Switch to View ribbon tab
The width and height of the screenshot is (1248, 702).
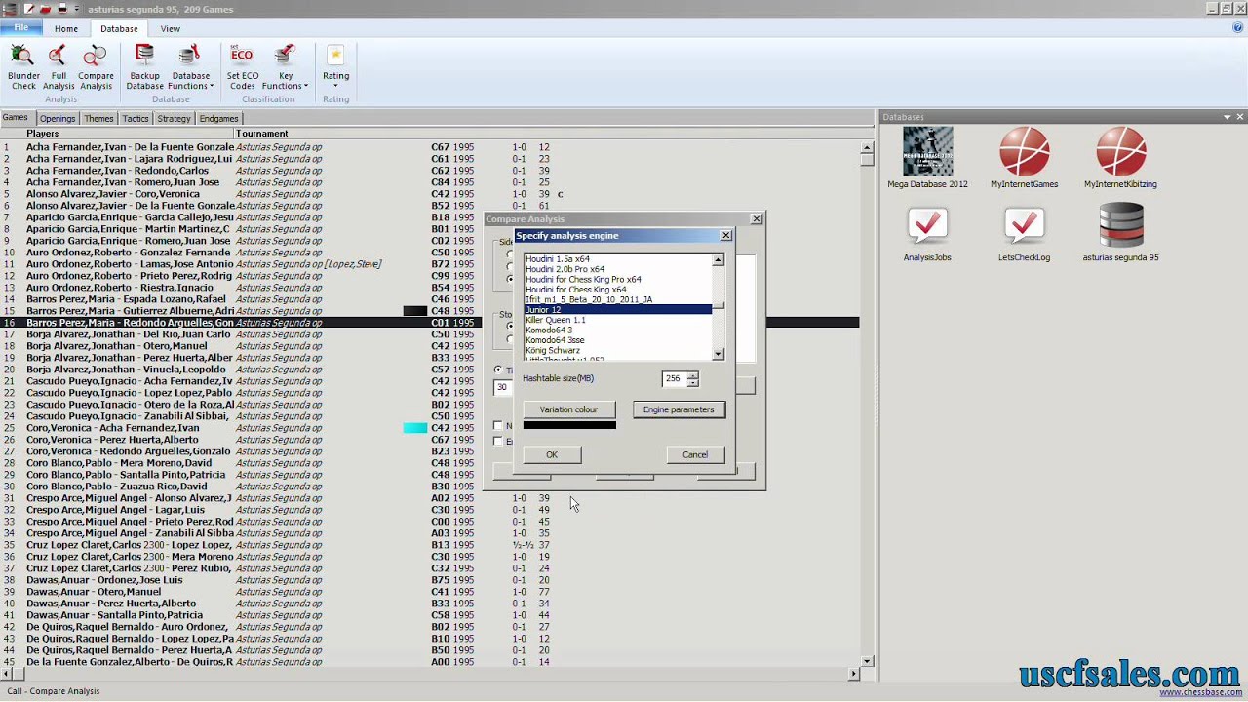pyautogui.click(x=170, y=29)
